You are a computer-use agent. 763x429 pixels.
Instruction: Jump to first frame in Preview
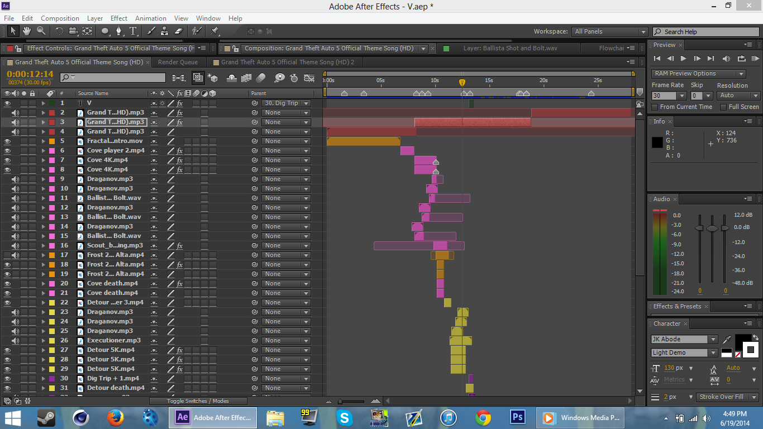pyautogui.click(x=657, y=59)
